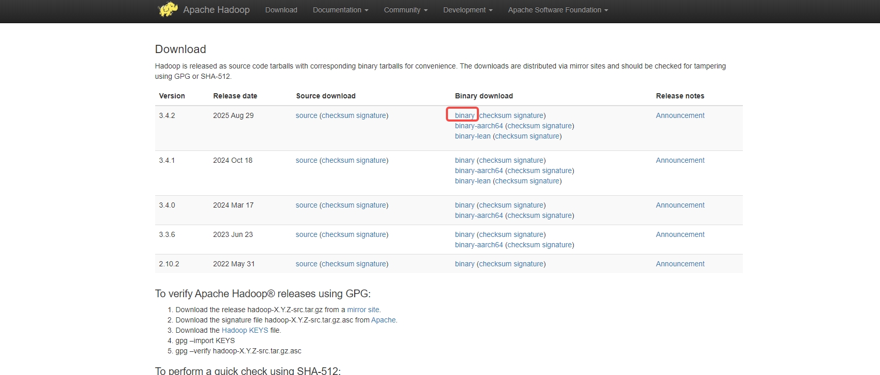Open the Apache Hadoop home link

click(x=216, y=10)
